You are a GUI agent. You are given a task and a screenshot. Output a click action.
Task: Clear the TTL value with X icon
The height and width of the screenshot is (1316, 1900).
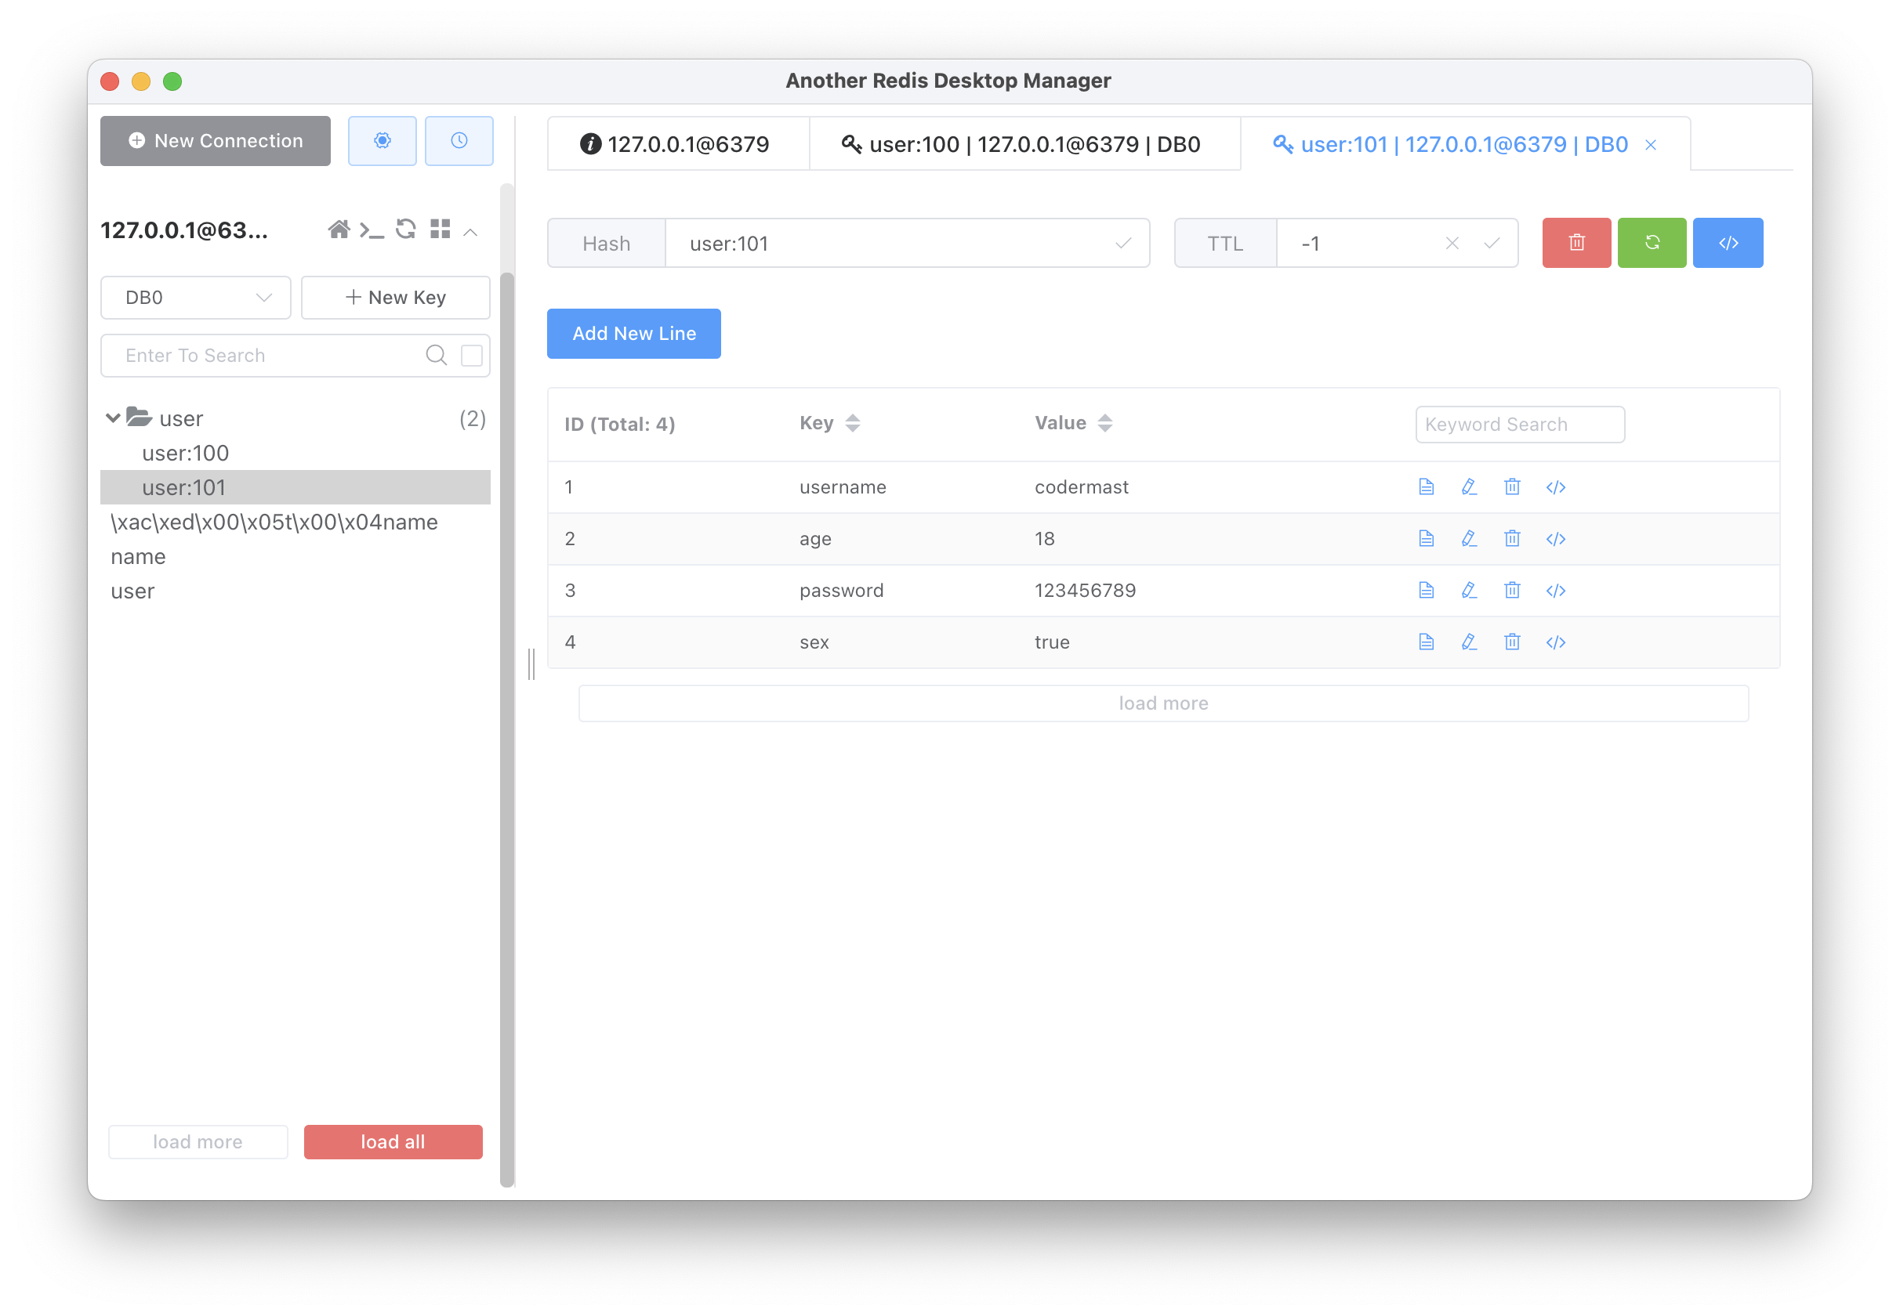[1452, 244]
